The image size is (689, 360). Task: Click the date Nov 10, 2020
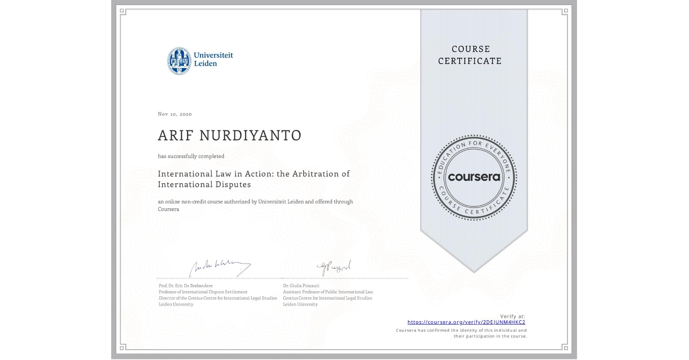click(x=174, y=114)
